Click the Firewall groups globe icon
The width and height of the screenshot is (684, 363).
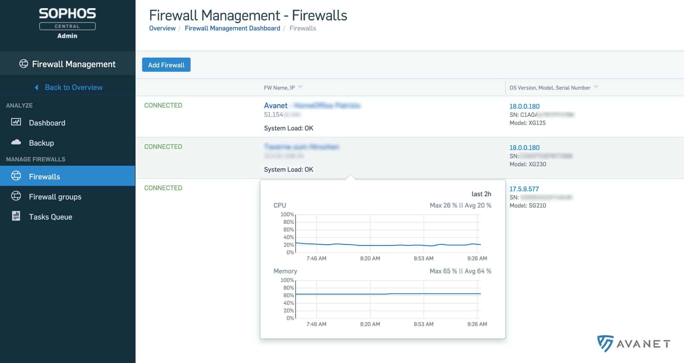point(16,196)
